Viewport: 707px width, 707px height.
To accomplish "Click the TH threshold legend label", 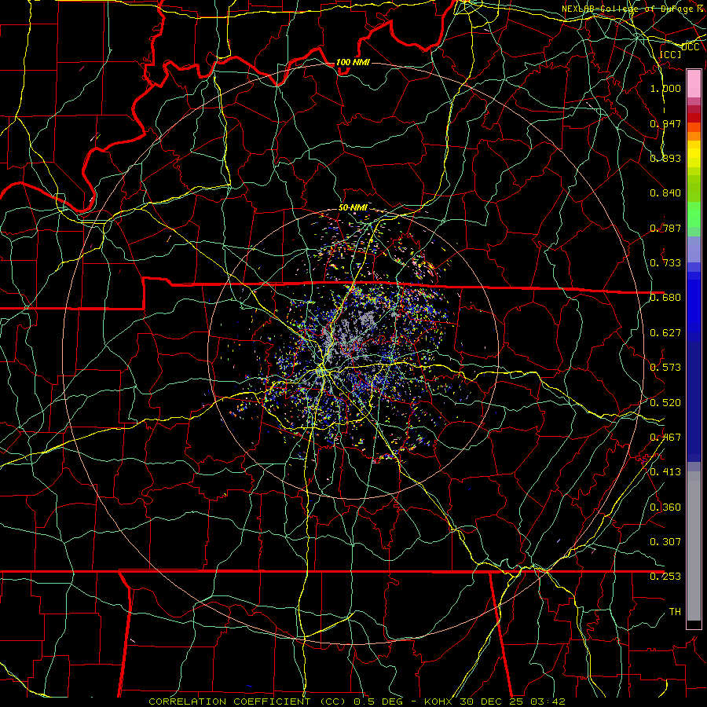I will (675, 612).
